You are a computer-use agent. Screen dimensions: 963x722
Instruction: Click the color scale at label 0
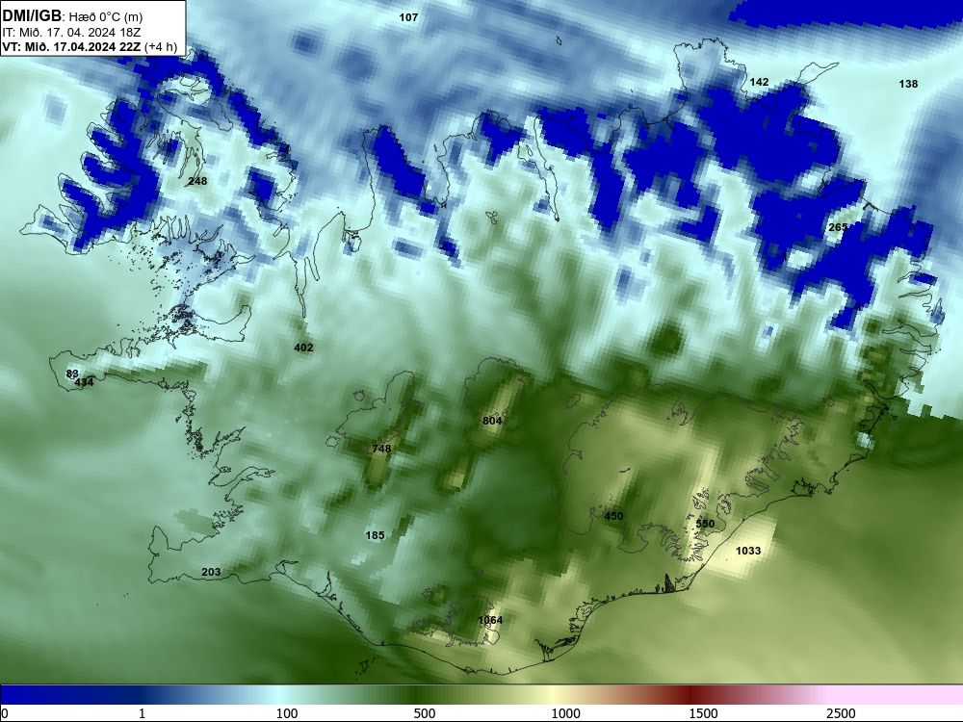pos(5,713)
